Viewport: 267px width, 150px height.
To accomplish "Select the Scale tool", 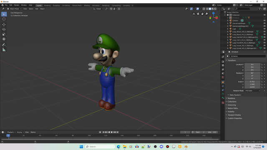I will pos(4,34).
